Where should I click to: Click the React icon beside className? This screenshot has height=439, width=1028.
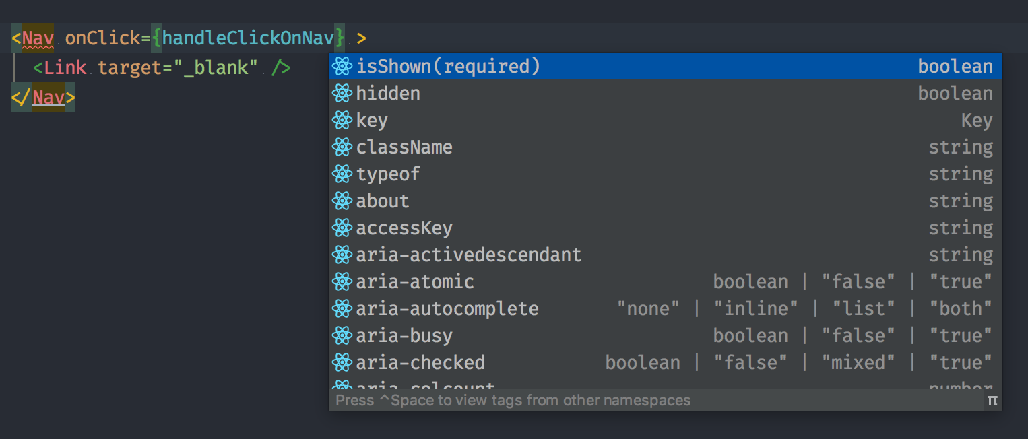point(343,147)
